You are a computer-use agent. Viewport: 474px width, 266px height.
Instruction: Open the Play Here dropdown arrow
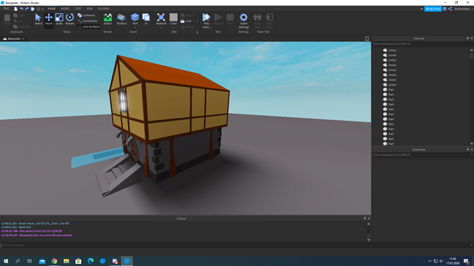point(211,27)
